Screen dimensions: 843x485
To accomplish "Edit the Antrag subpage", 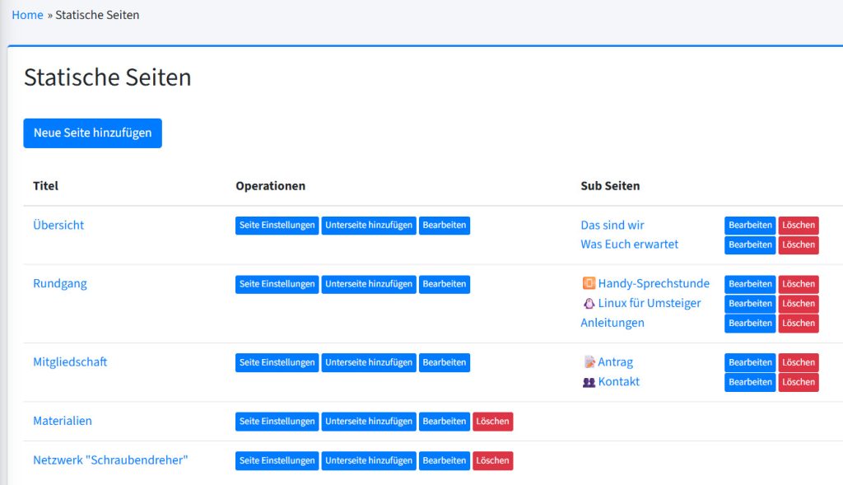I will 750,363.
